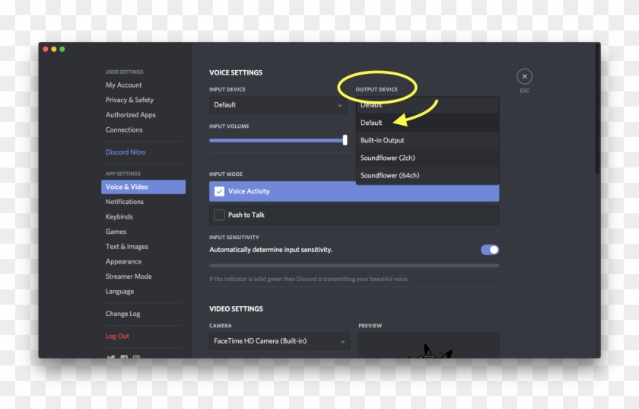Click the Input Volume slider track
The image size is (639, 409).
point(276,140)
